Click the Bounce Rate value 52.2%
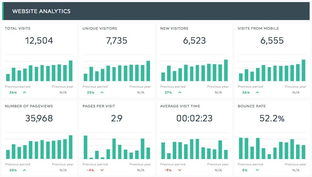The width and height of the screenshot is (312, 177). [272, 118]
